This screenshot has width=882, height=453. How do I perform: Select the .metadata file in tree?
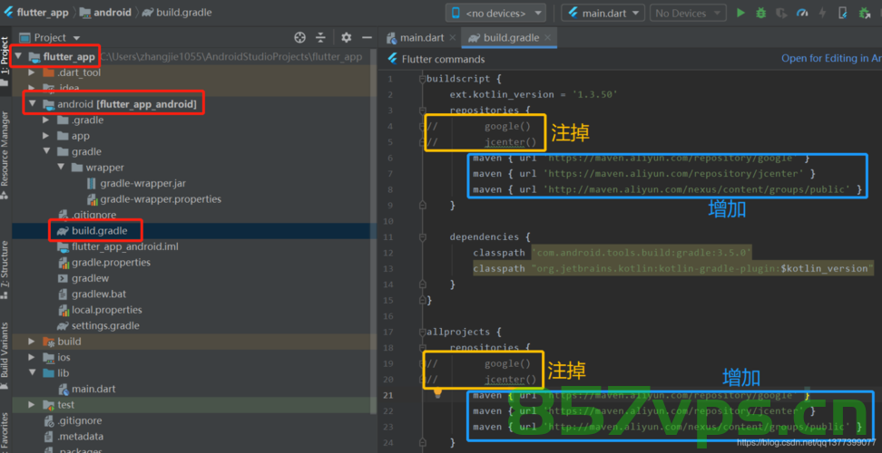click(80, 436)
